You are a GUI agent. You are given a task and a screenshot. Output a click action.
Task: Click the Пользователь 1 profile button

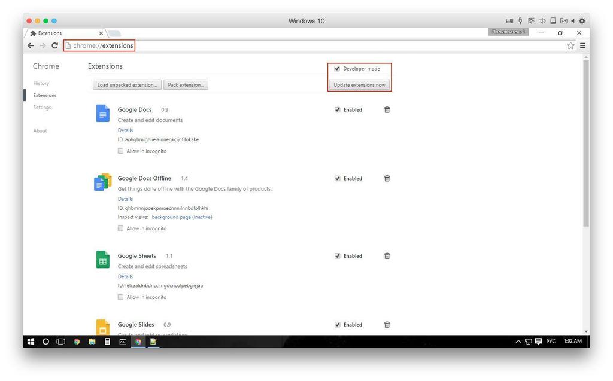pos(508,32)
